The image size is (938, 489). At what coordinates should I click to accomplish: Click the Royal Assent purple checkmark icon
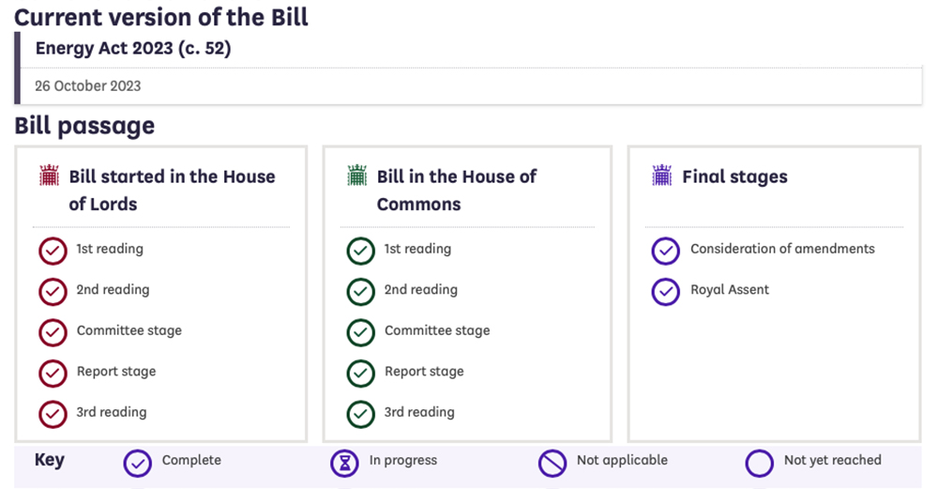tap(666, 292)
